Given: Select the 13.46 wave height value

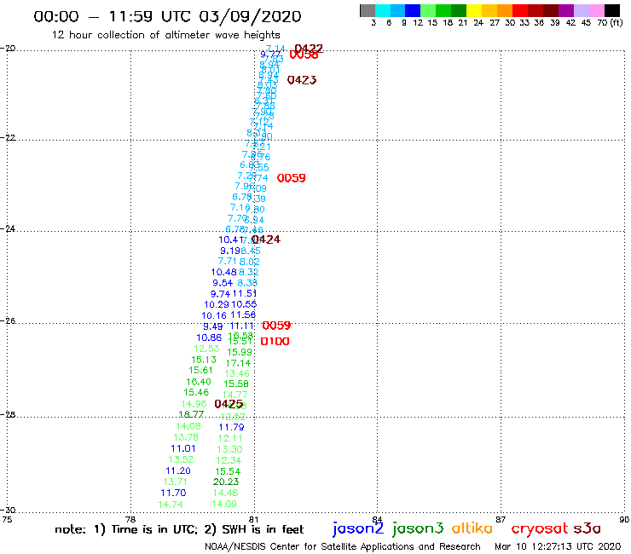Looking at the screenshot, I should pos(237,373).
